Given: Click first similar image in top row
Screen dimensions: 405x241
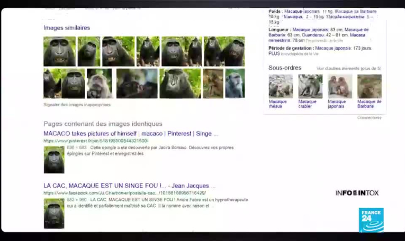Looking at the screenshot, I should pyautogui.click(x=59, y=51).
